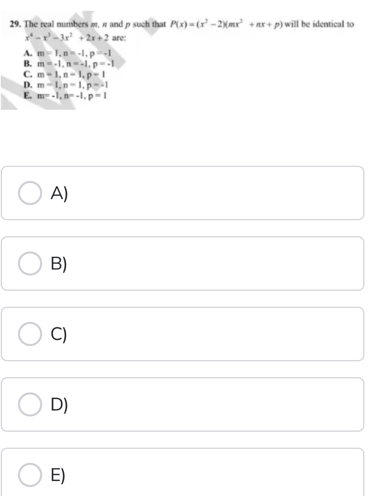Pick the E) radio circle
The image size is (368, 496).
coord(30,475)
